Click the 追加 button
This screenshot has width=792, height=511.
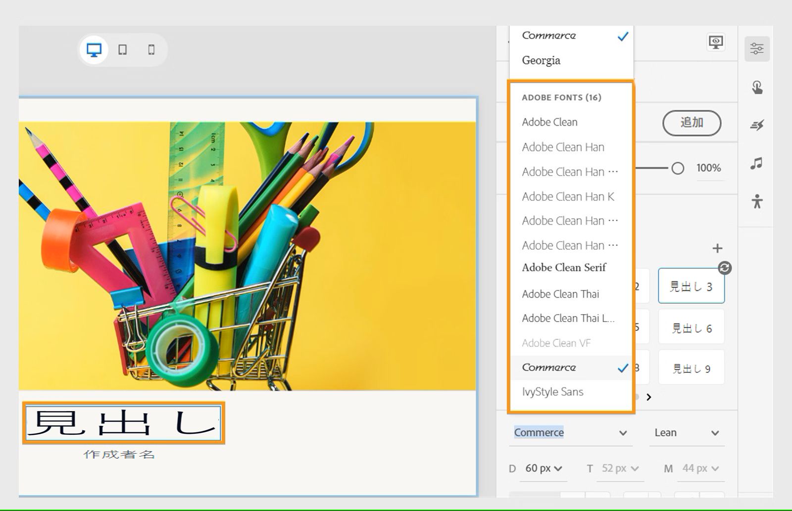[x=692, y=123]
